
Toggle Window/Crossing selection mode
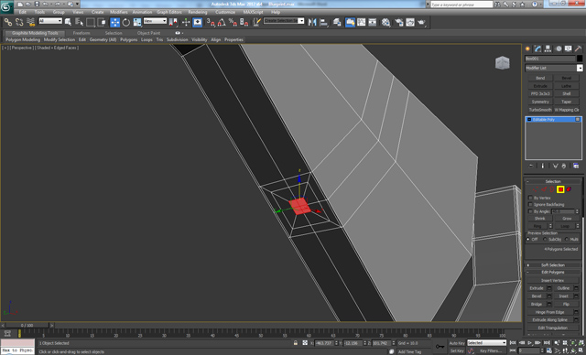pos(102,22)
